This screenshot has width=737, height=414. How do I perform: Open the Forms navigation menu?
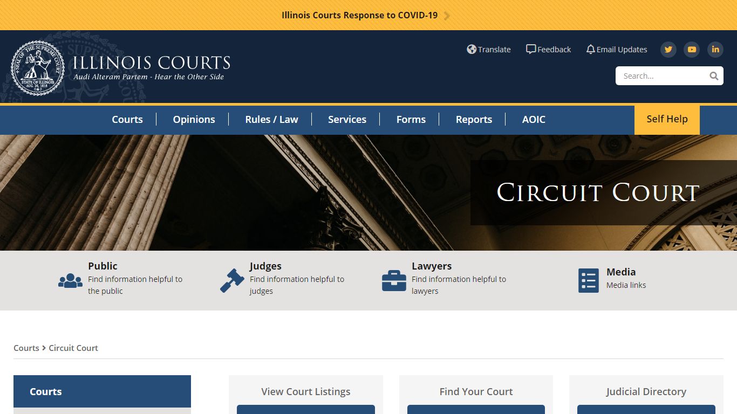pos(411,120)
